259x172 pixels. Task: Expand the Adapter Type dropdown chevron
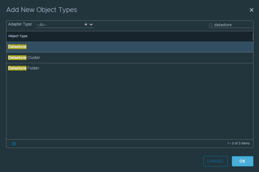[x=91, y=24]
